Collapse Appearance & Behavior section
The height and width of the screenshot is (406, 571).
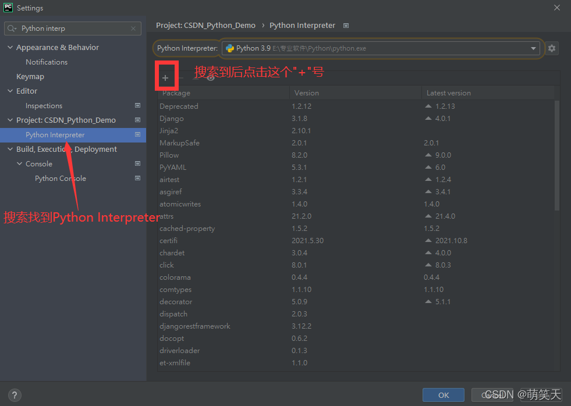pyautogui.click(x=10, y=47)
